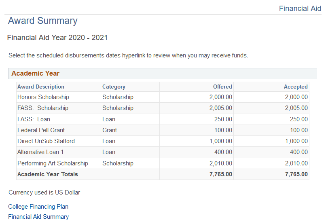Click the Federal Pell Grant entry
The image size is (326, 222).
tap(41, 130)
